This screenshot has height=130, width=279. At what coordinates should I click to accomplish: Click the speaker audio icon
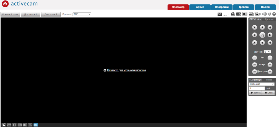pos(264,14)
